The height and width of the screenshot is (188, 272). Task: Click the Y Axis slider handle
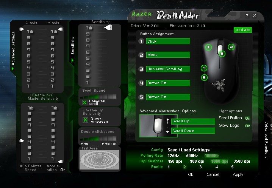point(60,29)
